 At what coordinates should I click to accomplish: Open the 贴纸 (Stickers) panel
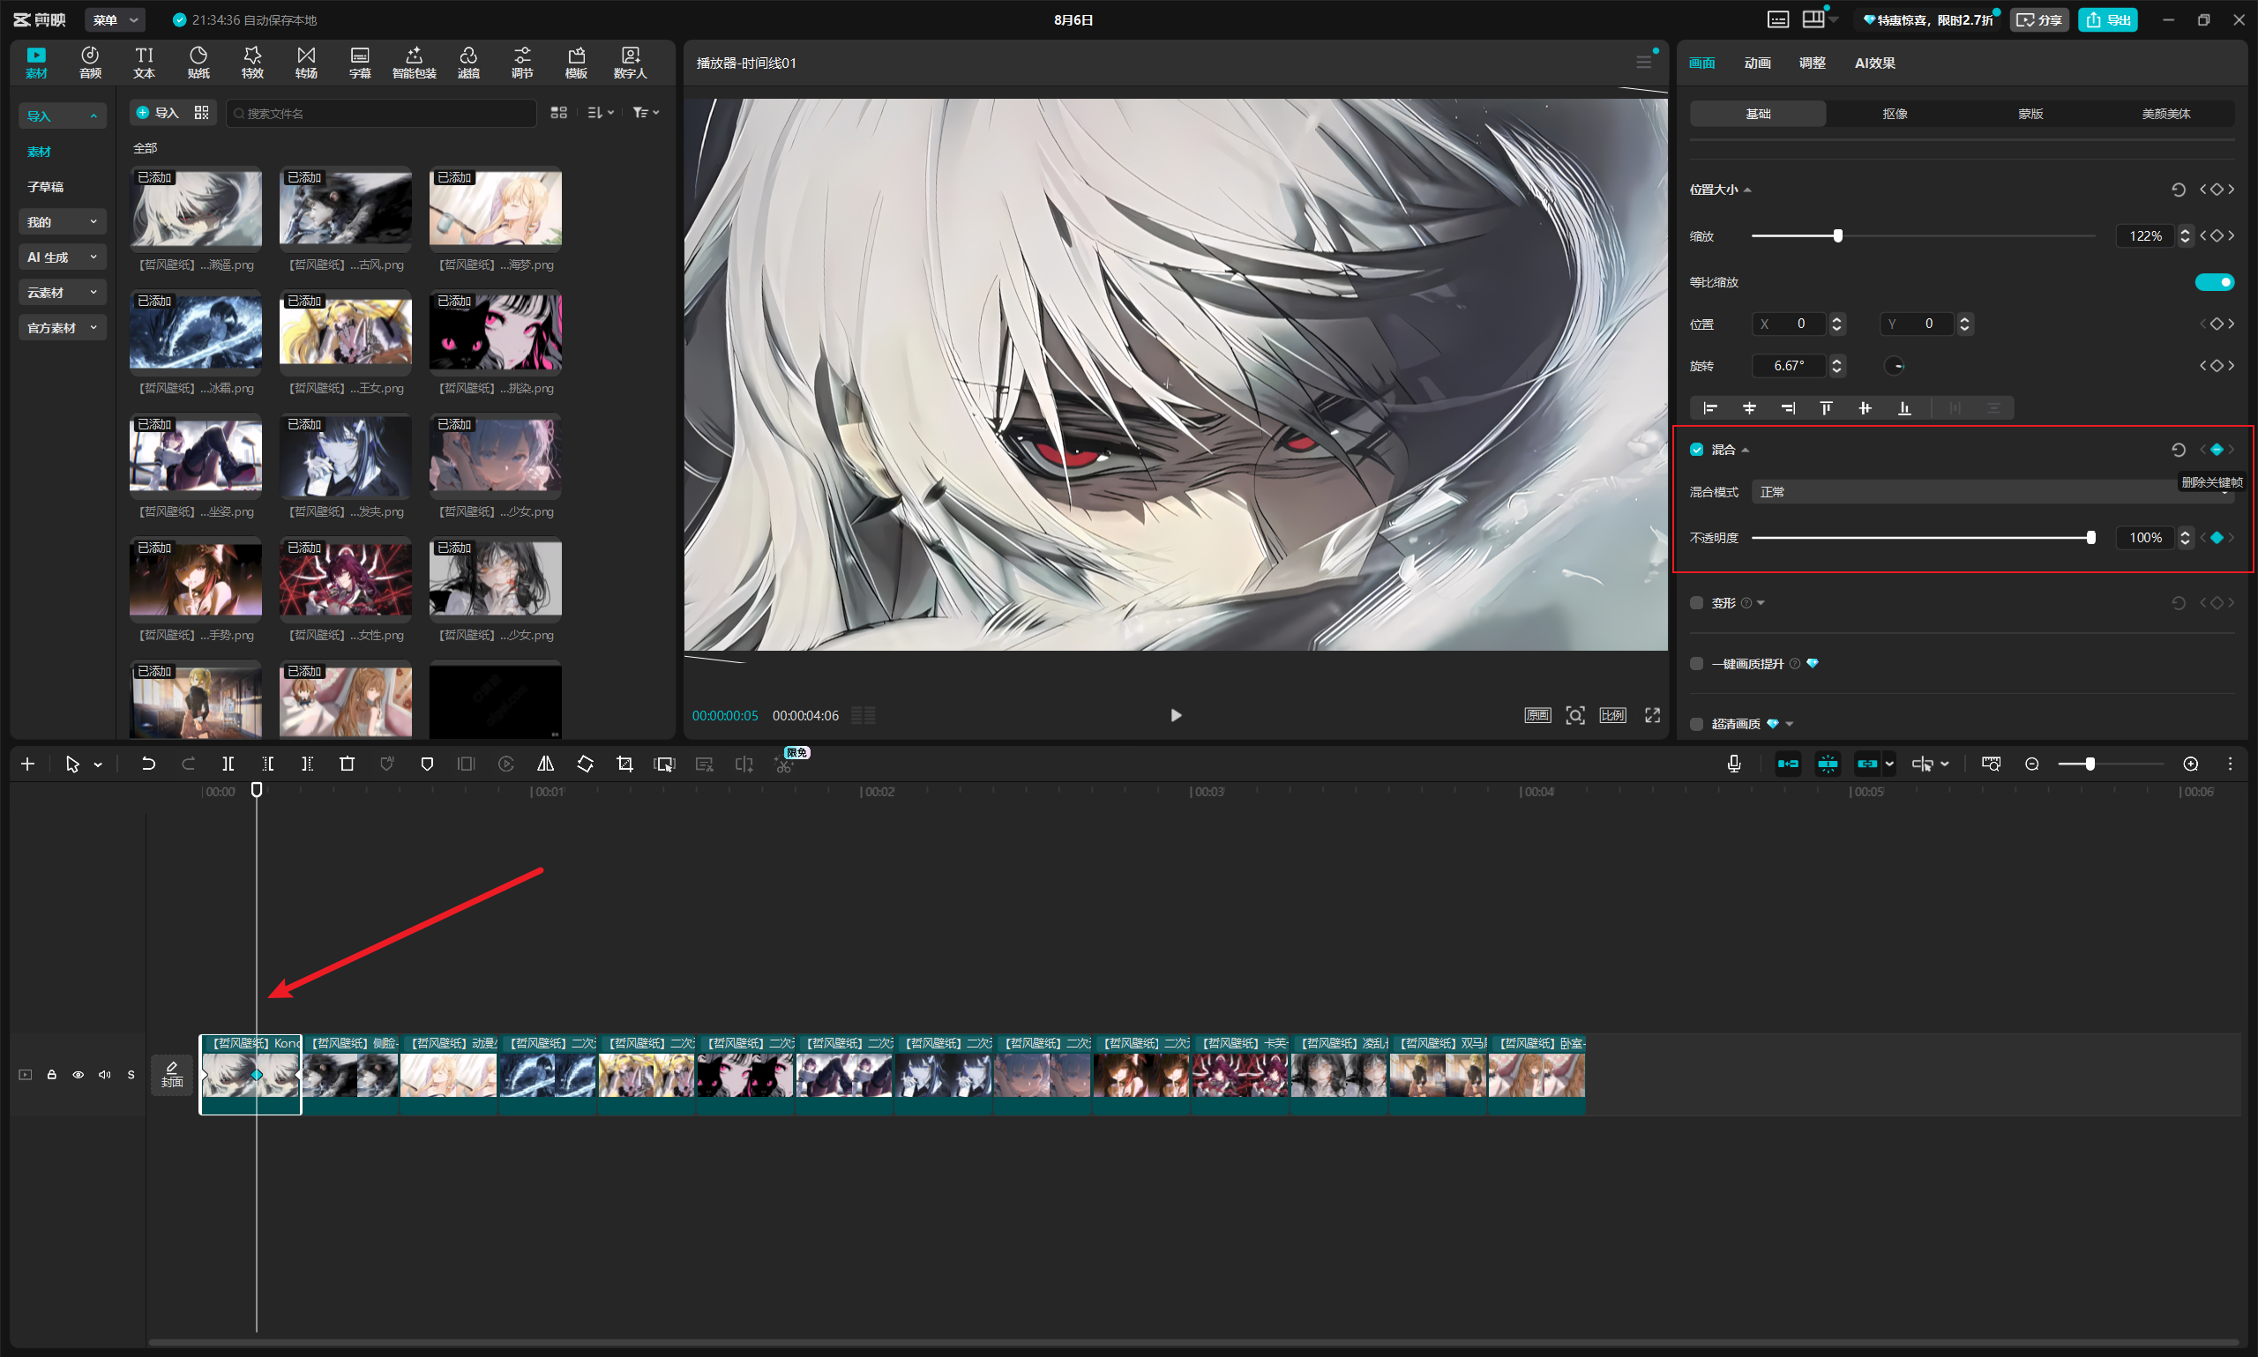(x=198, y=63)
